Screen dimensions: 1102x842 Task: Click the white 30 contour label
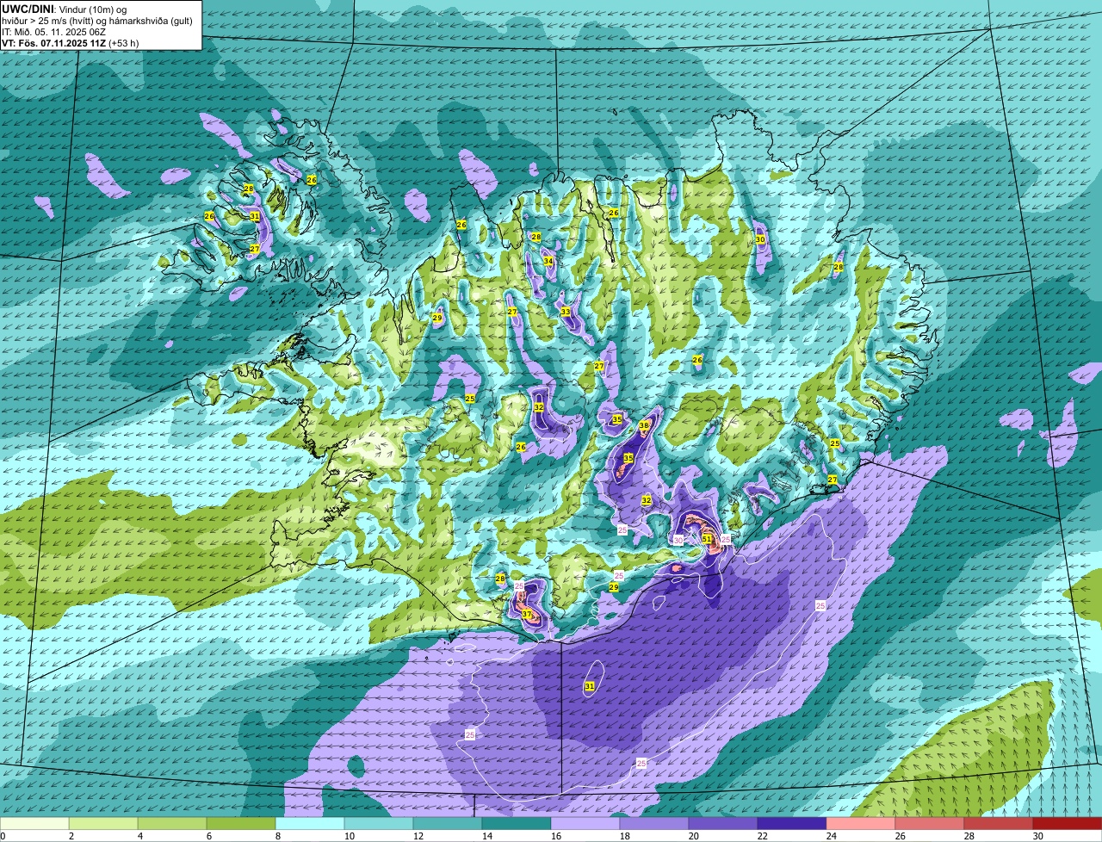click(x=678, y=540)
